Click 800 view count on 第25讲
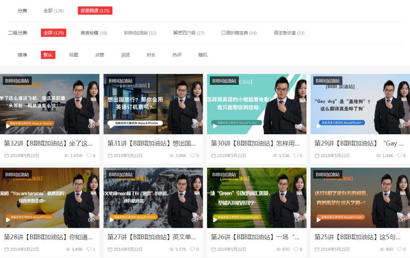The height and width of the screenshot is (258, 410). (389, 249)
